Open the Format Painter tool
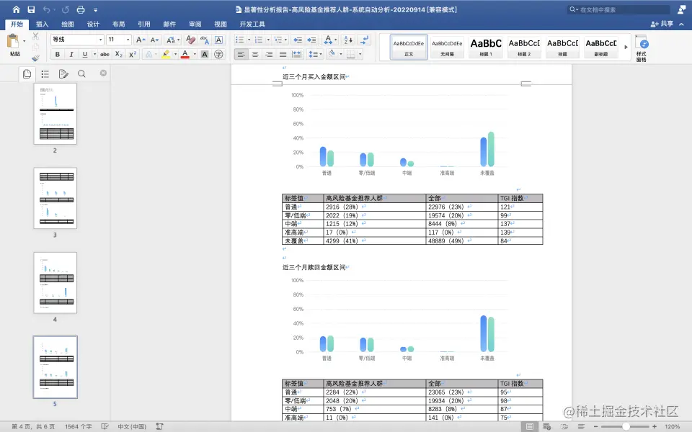 coord(35,58)
